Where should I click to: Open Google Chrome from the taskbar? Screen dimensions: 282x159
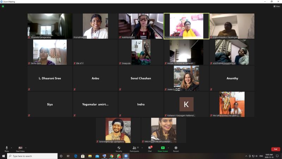(x=111, y=156)
